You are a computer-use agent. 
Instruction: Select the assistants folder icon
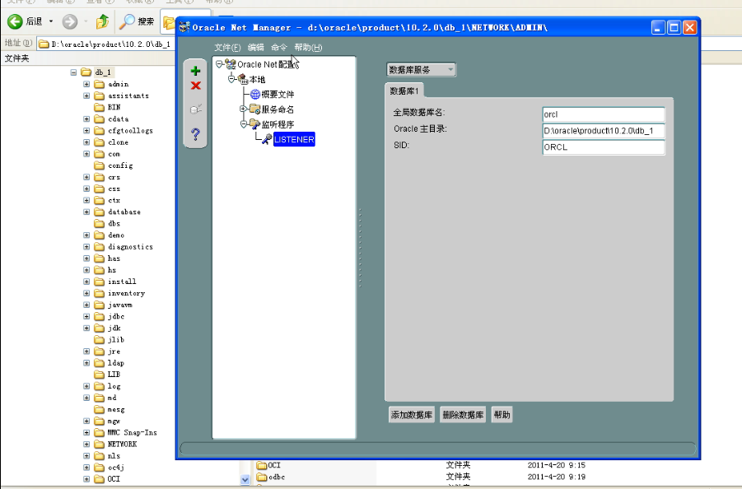(99, 95)
